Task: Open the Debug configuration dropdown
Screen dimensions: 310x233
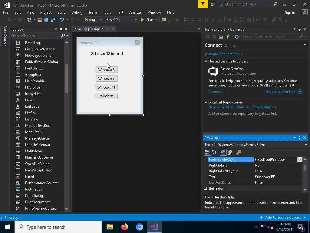Action: click(x=101, y=20)
